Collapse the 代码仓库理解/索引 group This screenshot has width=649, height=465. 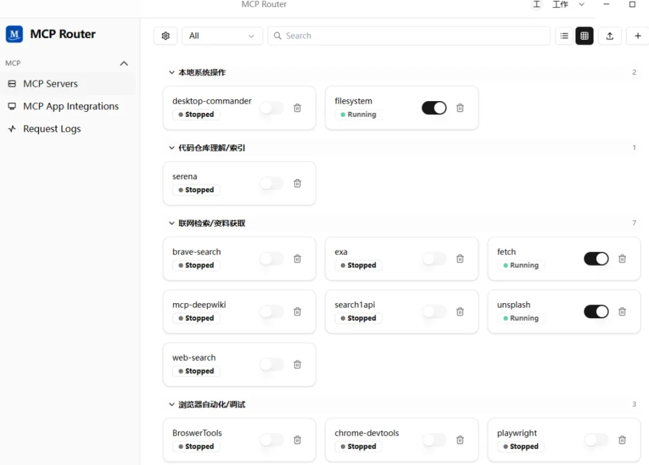tap(171, 148)
